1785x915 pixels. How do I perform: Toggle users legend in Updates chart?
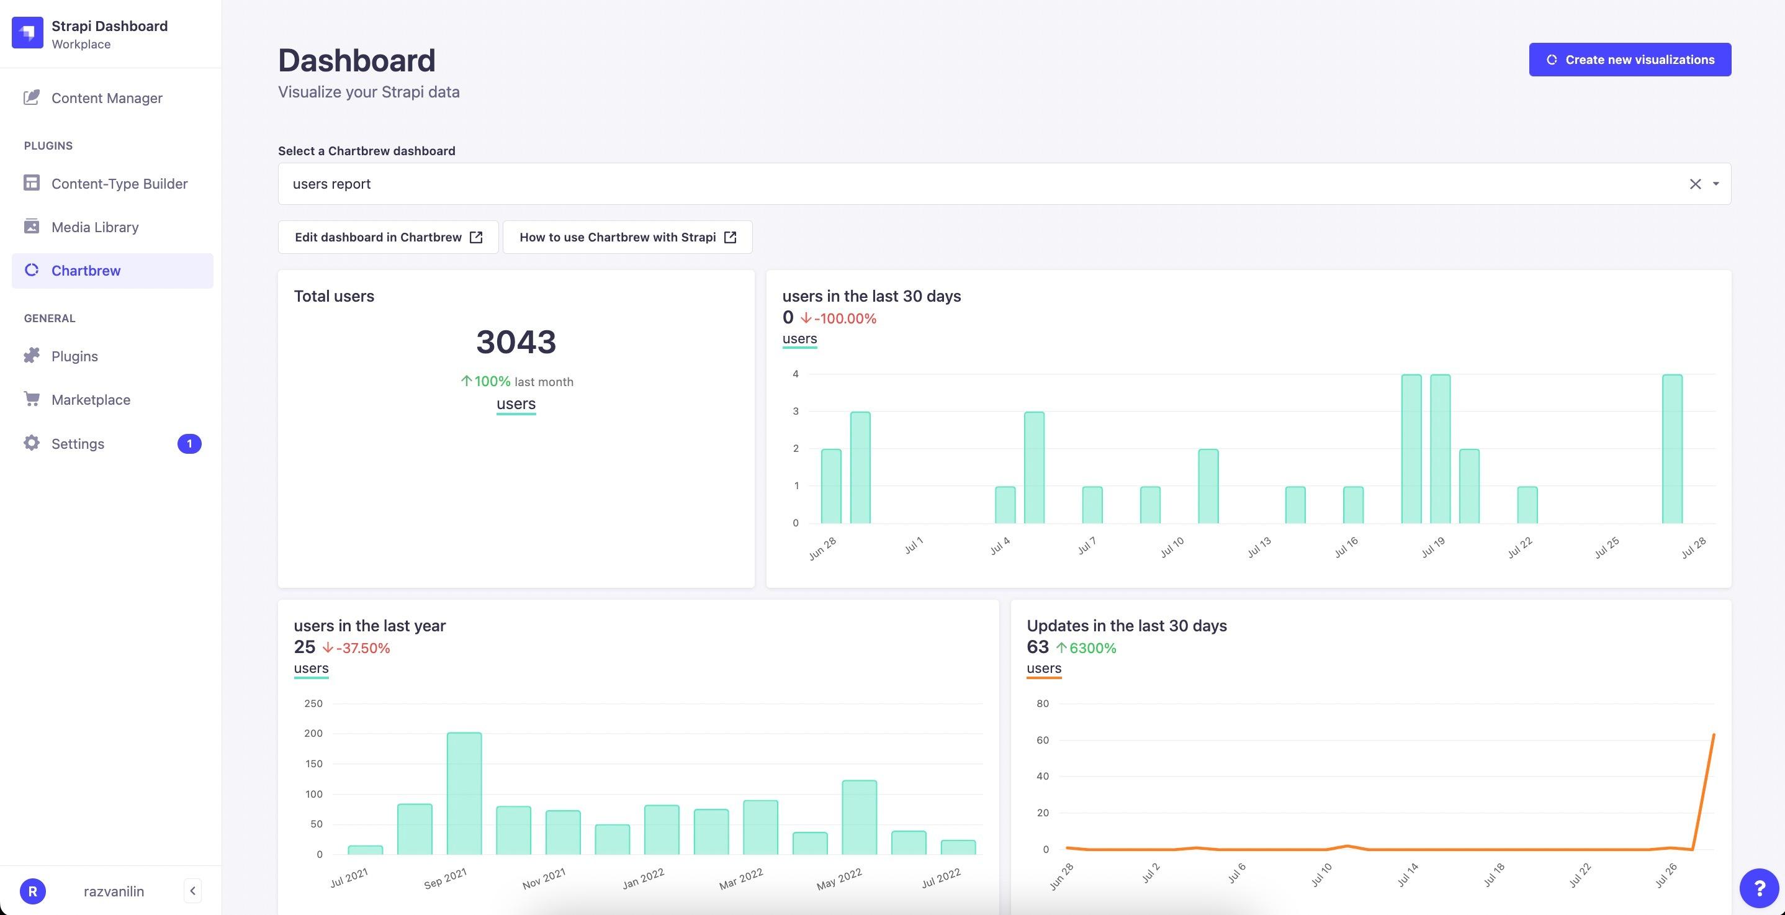1043,669
